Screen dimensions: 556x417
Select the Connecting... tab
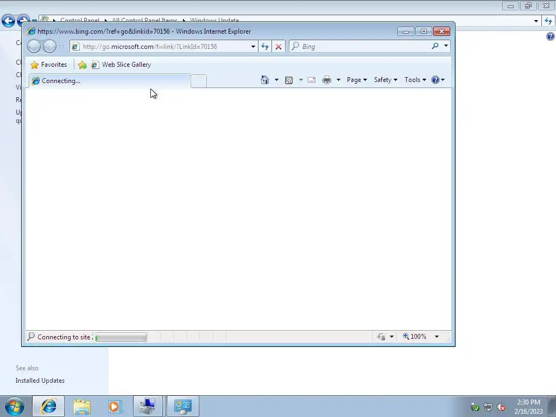(110, 81)
